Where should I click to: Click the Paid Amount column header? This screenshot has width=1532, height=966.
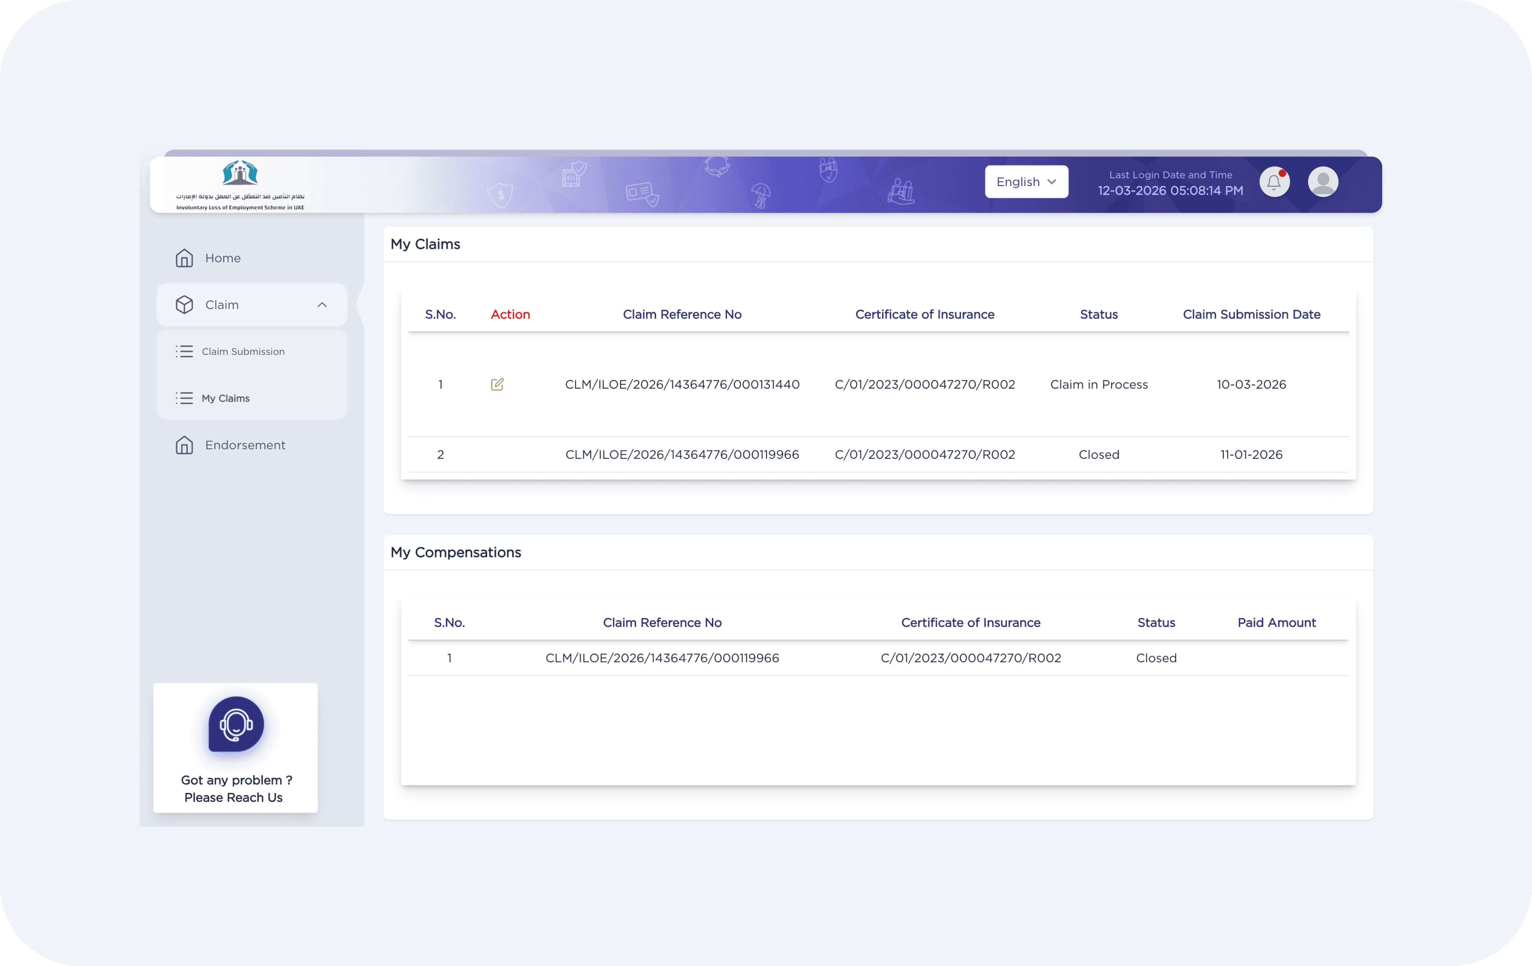(1276, 623)
